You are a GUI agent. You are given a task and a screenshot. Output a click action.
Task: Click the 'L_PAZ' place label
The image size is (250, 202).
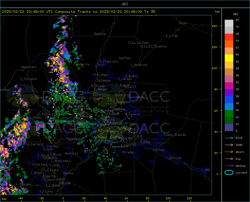(x=206, y=170)
